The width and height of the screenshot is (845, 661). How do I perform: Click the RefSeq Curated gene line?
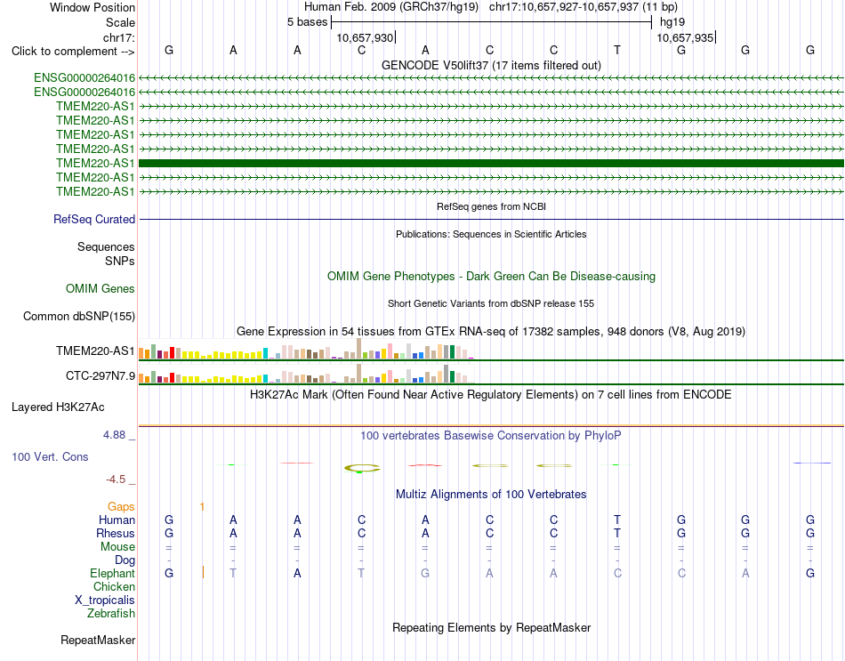[491, 220]
